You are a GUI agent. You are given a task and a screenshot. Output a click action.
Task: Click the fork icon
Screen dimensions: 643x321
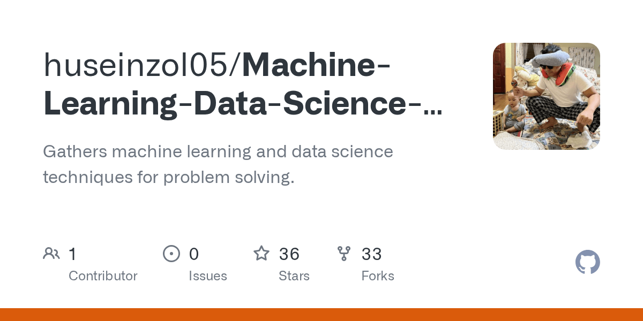[344, 254]
